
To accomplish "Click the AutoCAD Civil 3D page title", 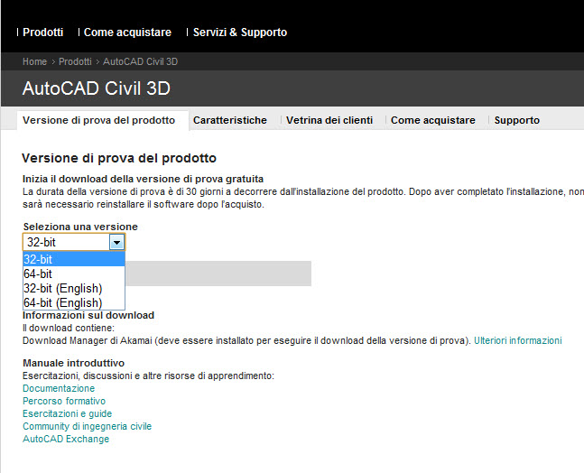I will point(96,88).
